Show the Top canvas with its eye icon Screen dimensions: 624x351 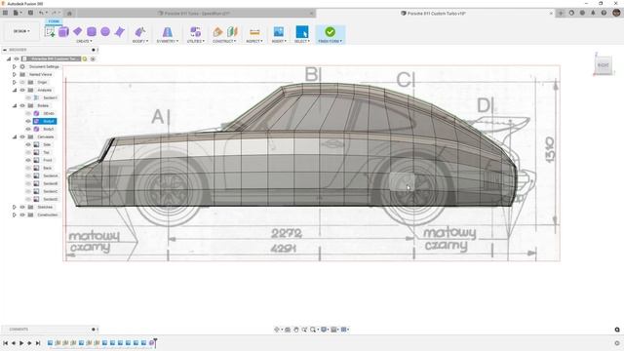pos(28,152)
